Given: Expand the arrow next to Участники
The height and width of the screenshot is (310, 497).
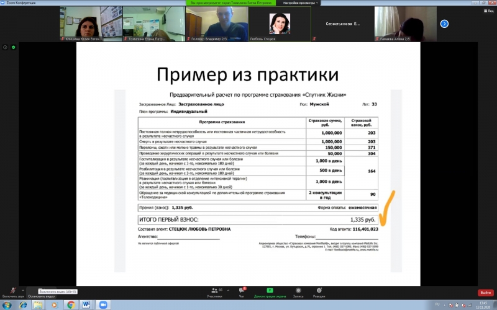Looking at the screenshot, I should point(228,290).
